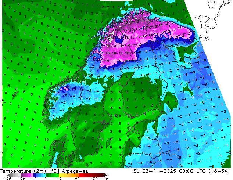The height and width of the screenshot is (180, 233).
Task: Click the '-28' legend scale value
Action: [x=7, y=179]
